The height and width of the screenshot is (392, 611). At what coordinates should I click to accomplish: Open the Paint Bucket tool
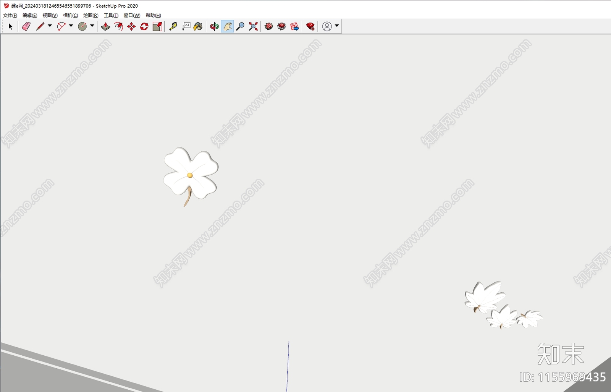198,26
